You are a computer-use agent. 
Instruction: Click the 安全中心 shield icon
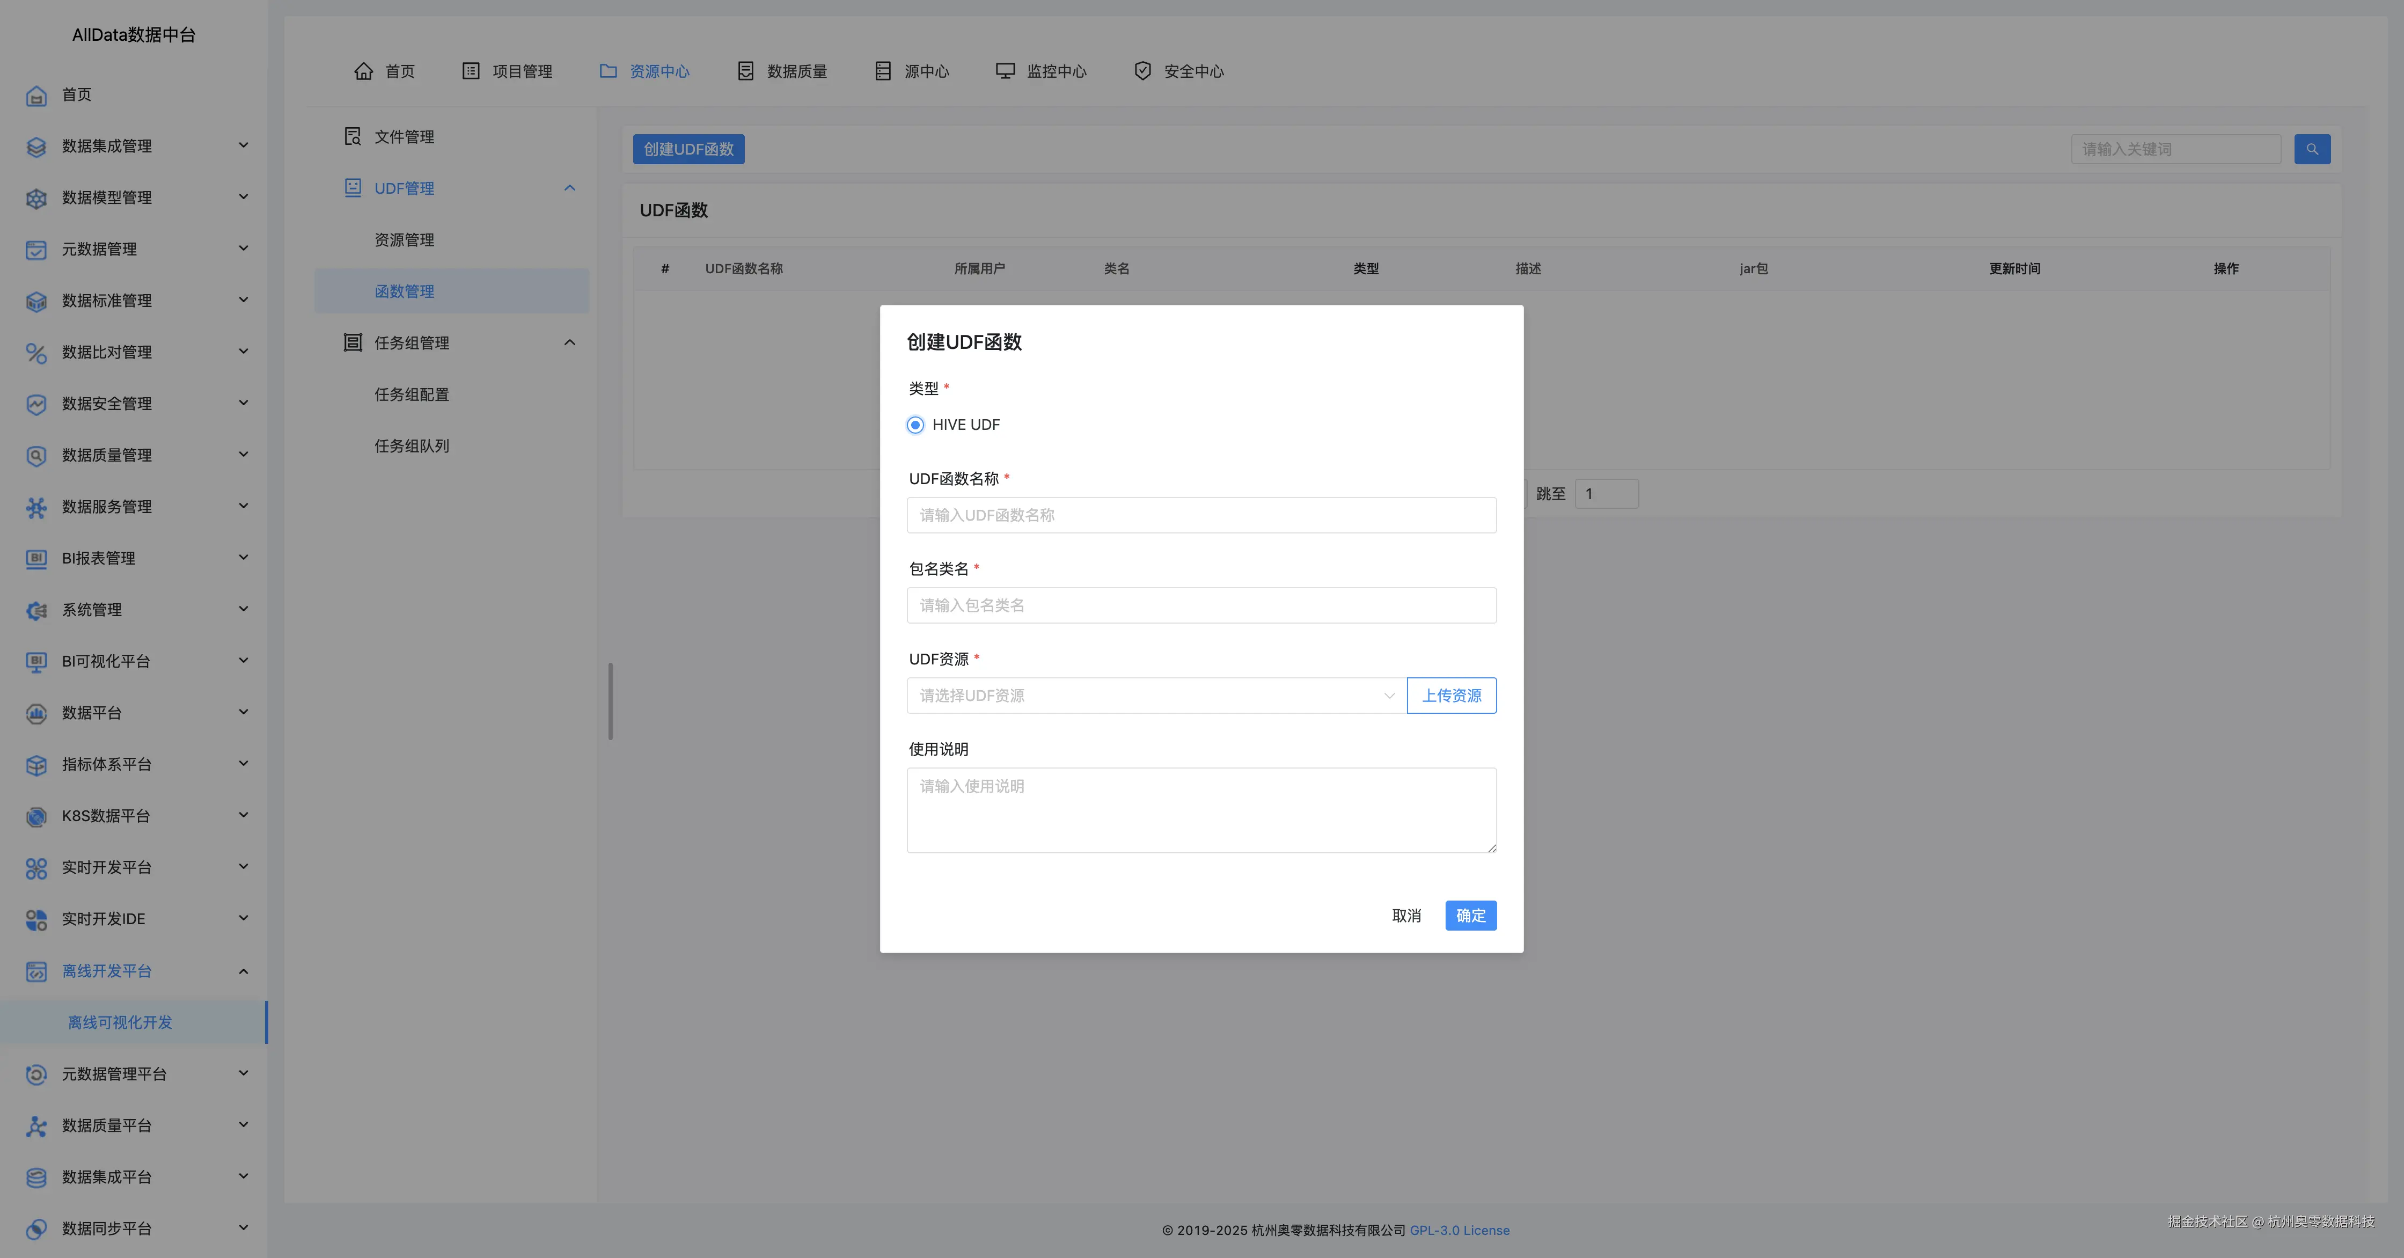[1142, 71]
